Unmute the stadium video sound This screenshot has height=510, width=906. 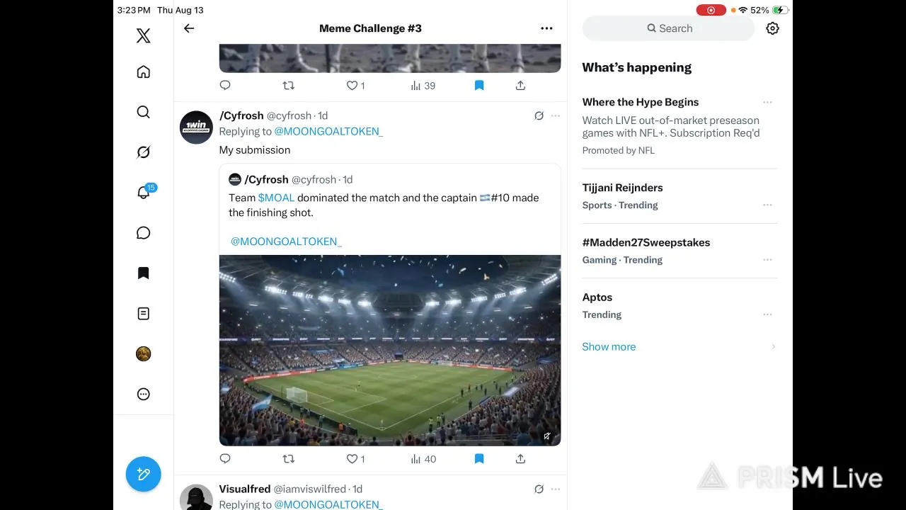[x=547, y=436]
